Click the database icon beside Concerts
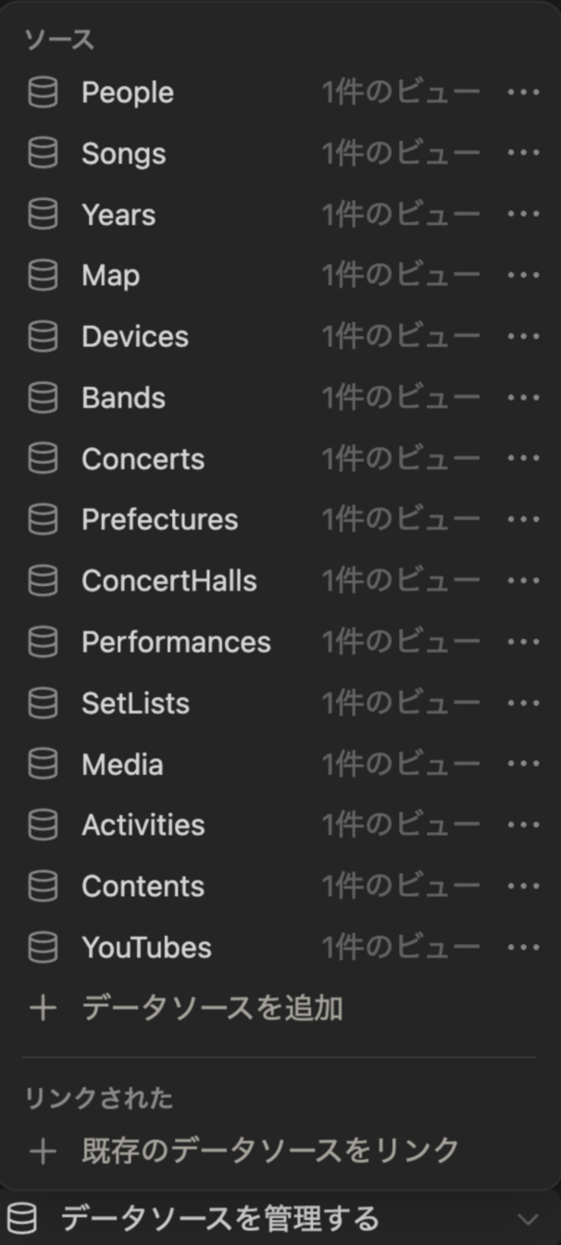561x1245 pixels. (x=43, y=458)
